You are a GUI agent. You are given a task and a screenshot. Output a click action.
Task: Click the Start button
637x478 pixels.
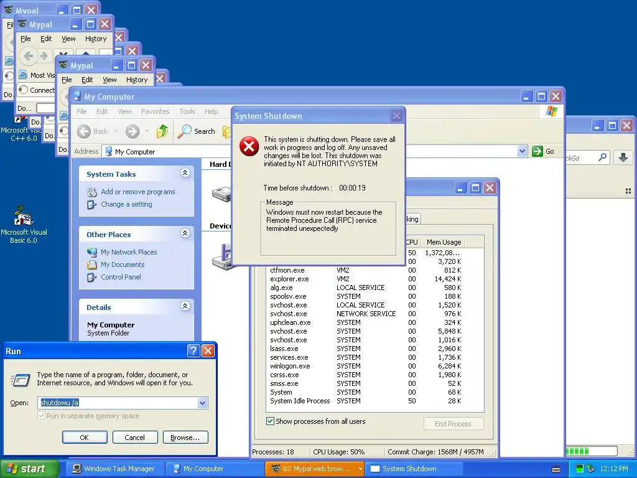29,469
